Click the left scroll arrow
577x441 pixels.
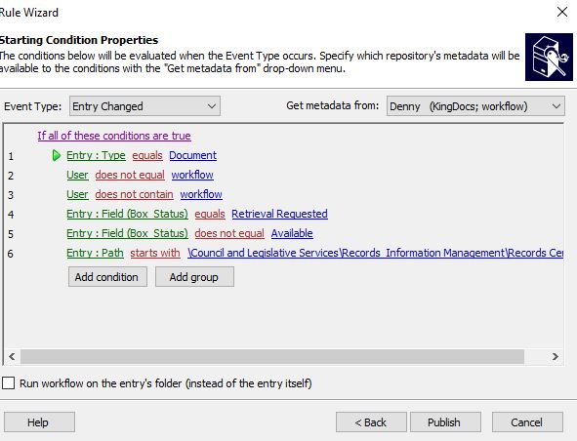pyautogui.click(x=12, y=356)
